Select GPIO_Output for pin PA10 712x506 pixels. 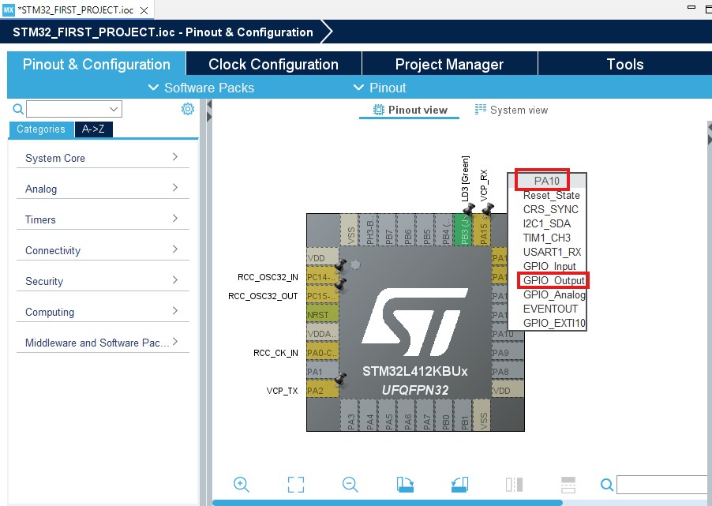point(553,280)
